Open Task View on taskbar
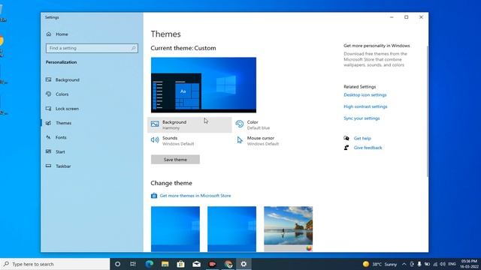 click(x=133, y=264)
